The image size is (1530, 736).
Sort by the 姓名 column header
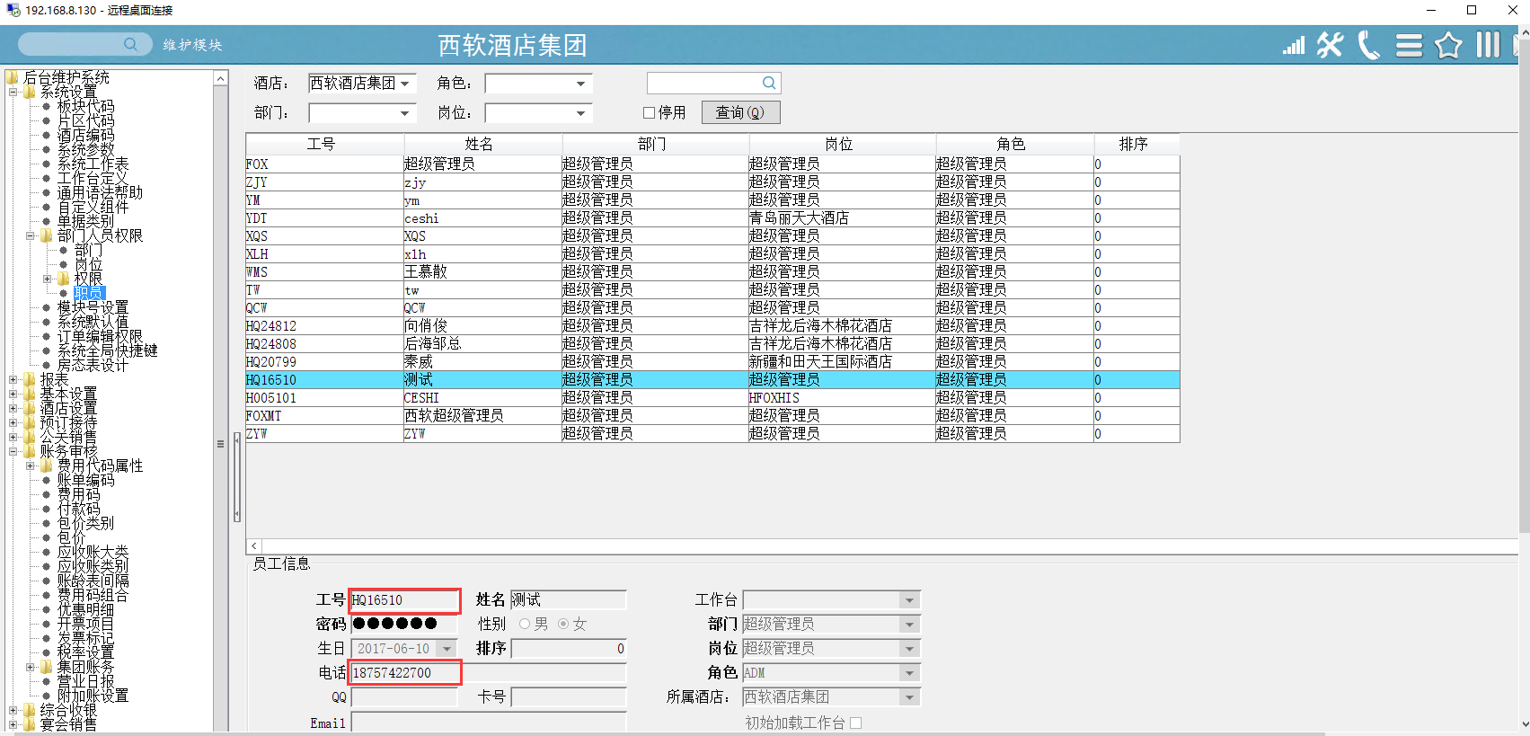click(483, 144)
